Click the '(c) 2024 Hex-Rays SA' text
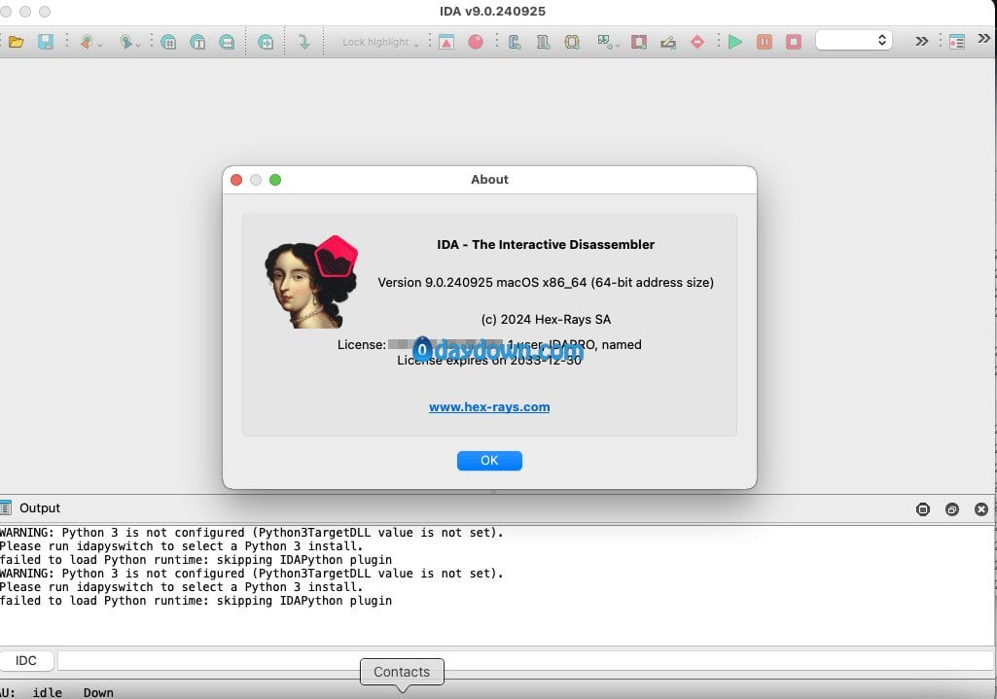 (x=547, y=320)
